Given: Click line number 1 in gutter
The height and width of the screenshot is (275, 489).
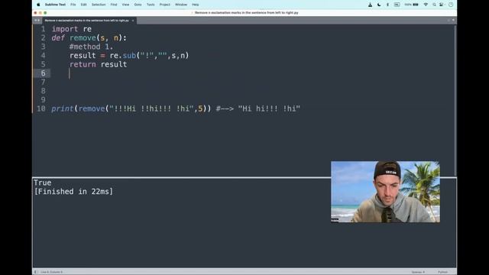Looking at the screenshot, I should pos(43,29).
